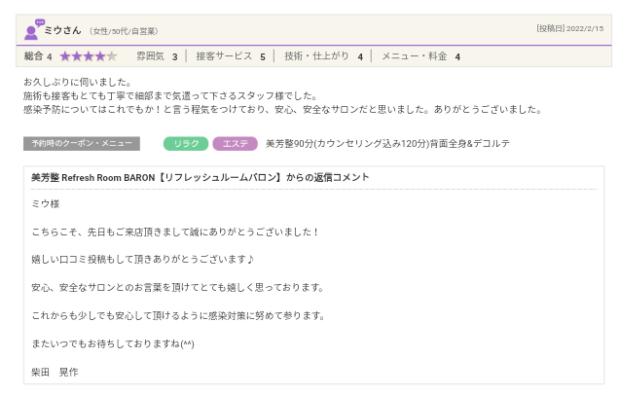Click the reviewer details 女性/50代/自営業

coord(123,31)
